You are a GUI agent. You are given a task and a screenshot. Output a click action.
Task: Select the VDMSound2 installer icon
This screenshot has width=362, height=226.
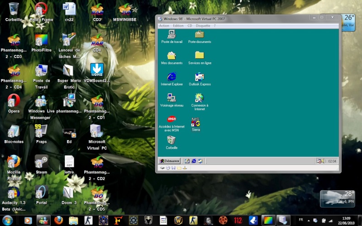97,73
